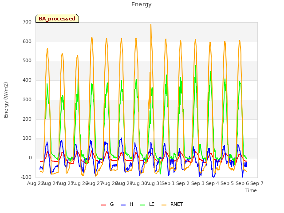The height and width of the screenshot is (213, 284).
Task: Click the 700 y-axis tick label
Action: point(27,22)
